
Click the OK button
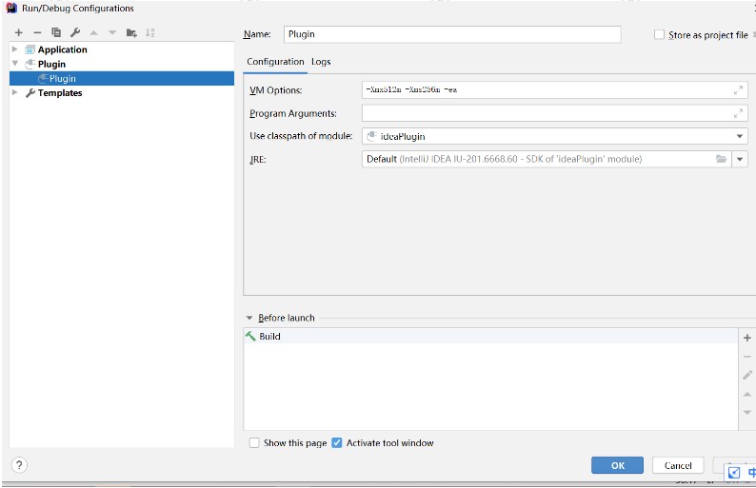(x=617, y=465)
